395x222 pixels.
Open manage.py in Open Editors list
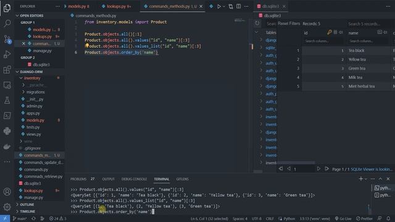pyautogui.click(x=42, y=51)
